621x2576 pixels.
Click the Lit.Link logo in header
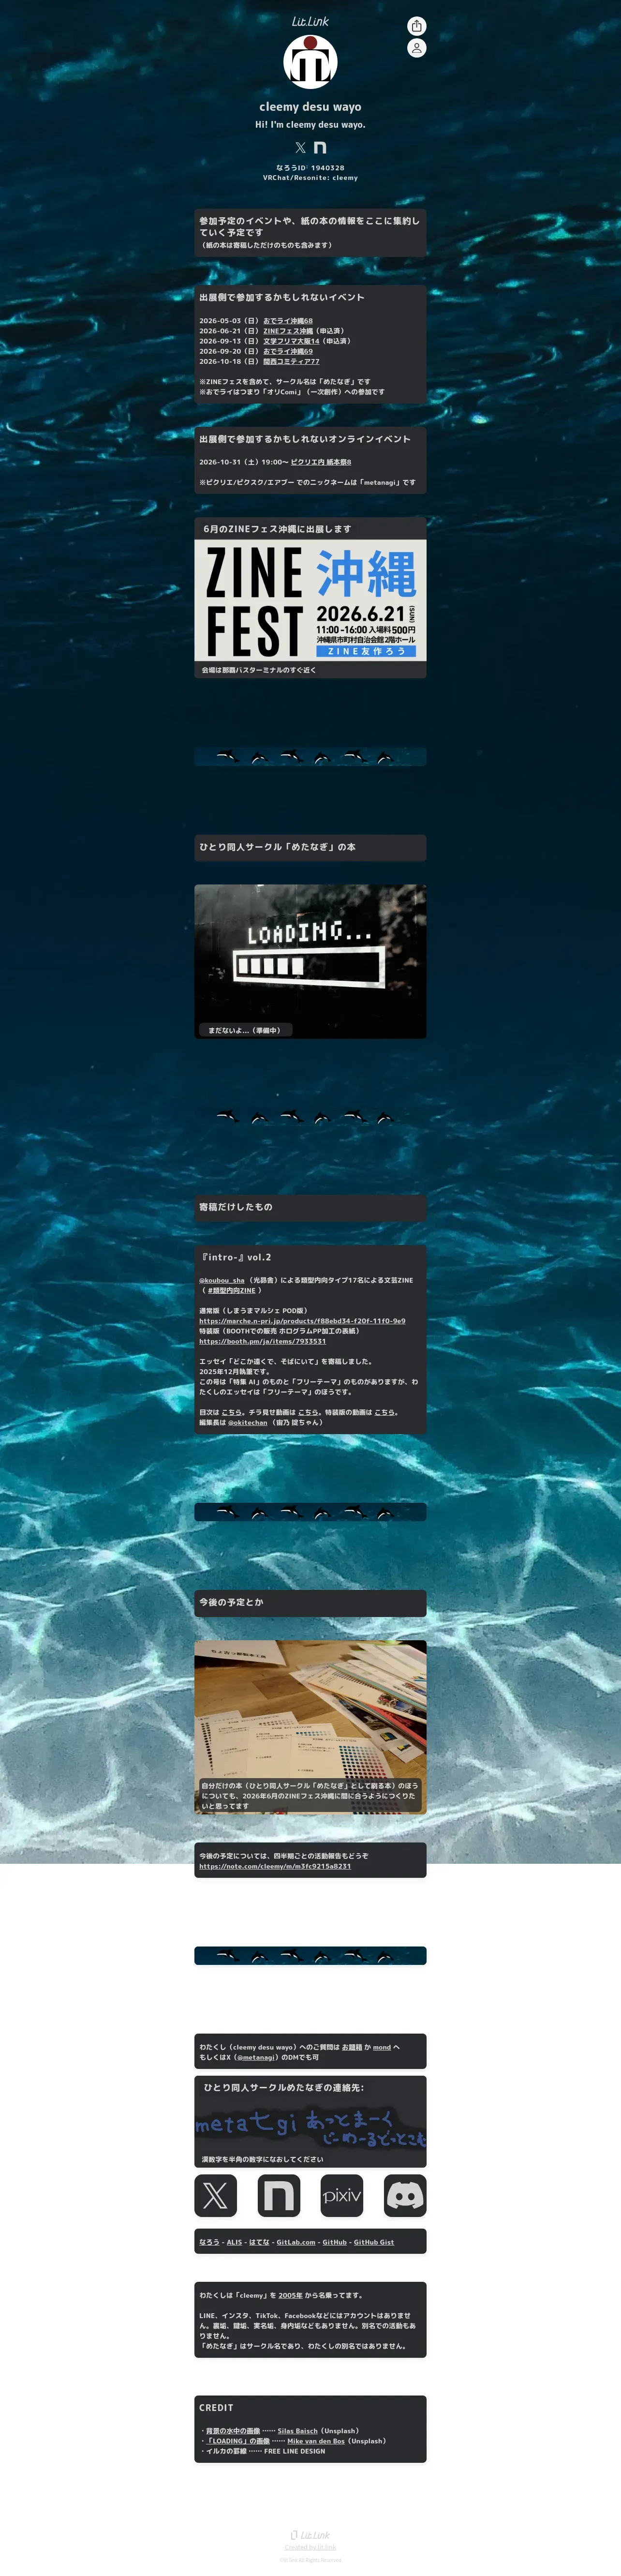310,21
